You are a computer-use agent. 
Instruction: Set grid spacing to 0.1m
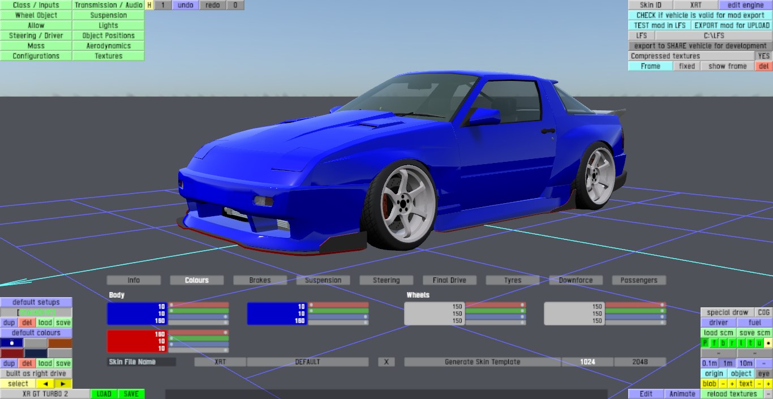(710, 363)
